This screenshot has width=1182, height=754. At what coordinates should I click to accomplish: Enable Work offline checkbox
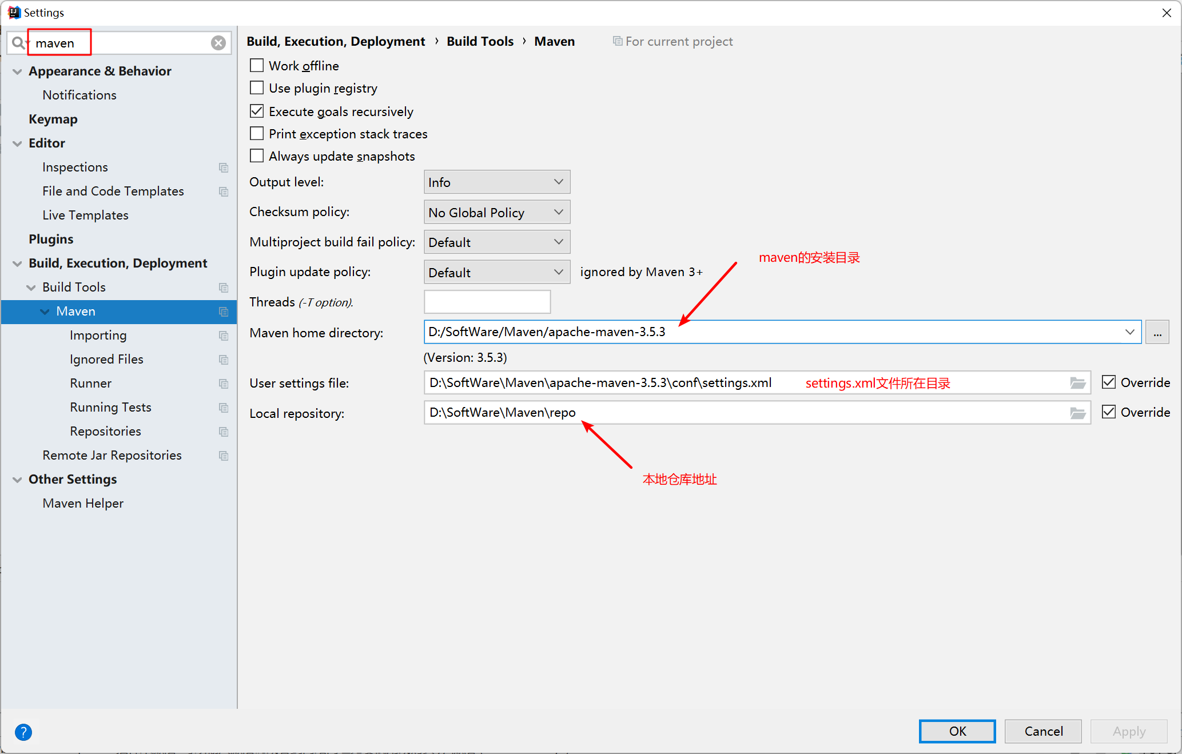[x=257, y=66]
